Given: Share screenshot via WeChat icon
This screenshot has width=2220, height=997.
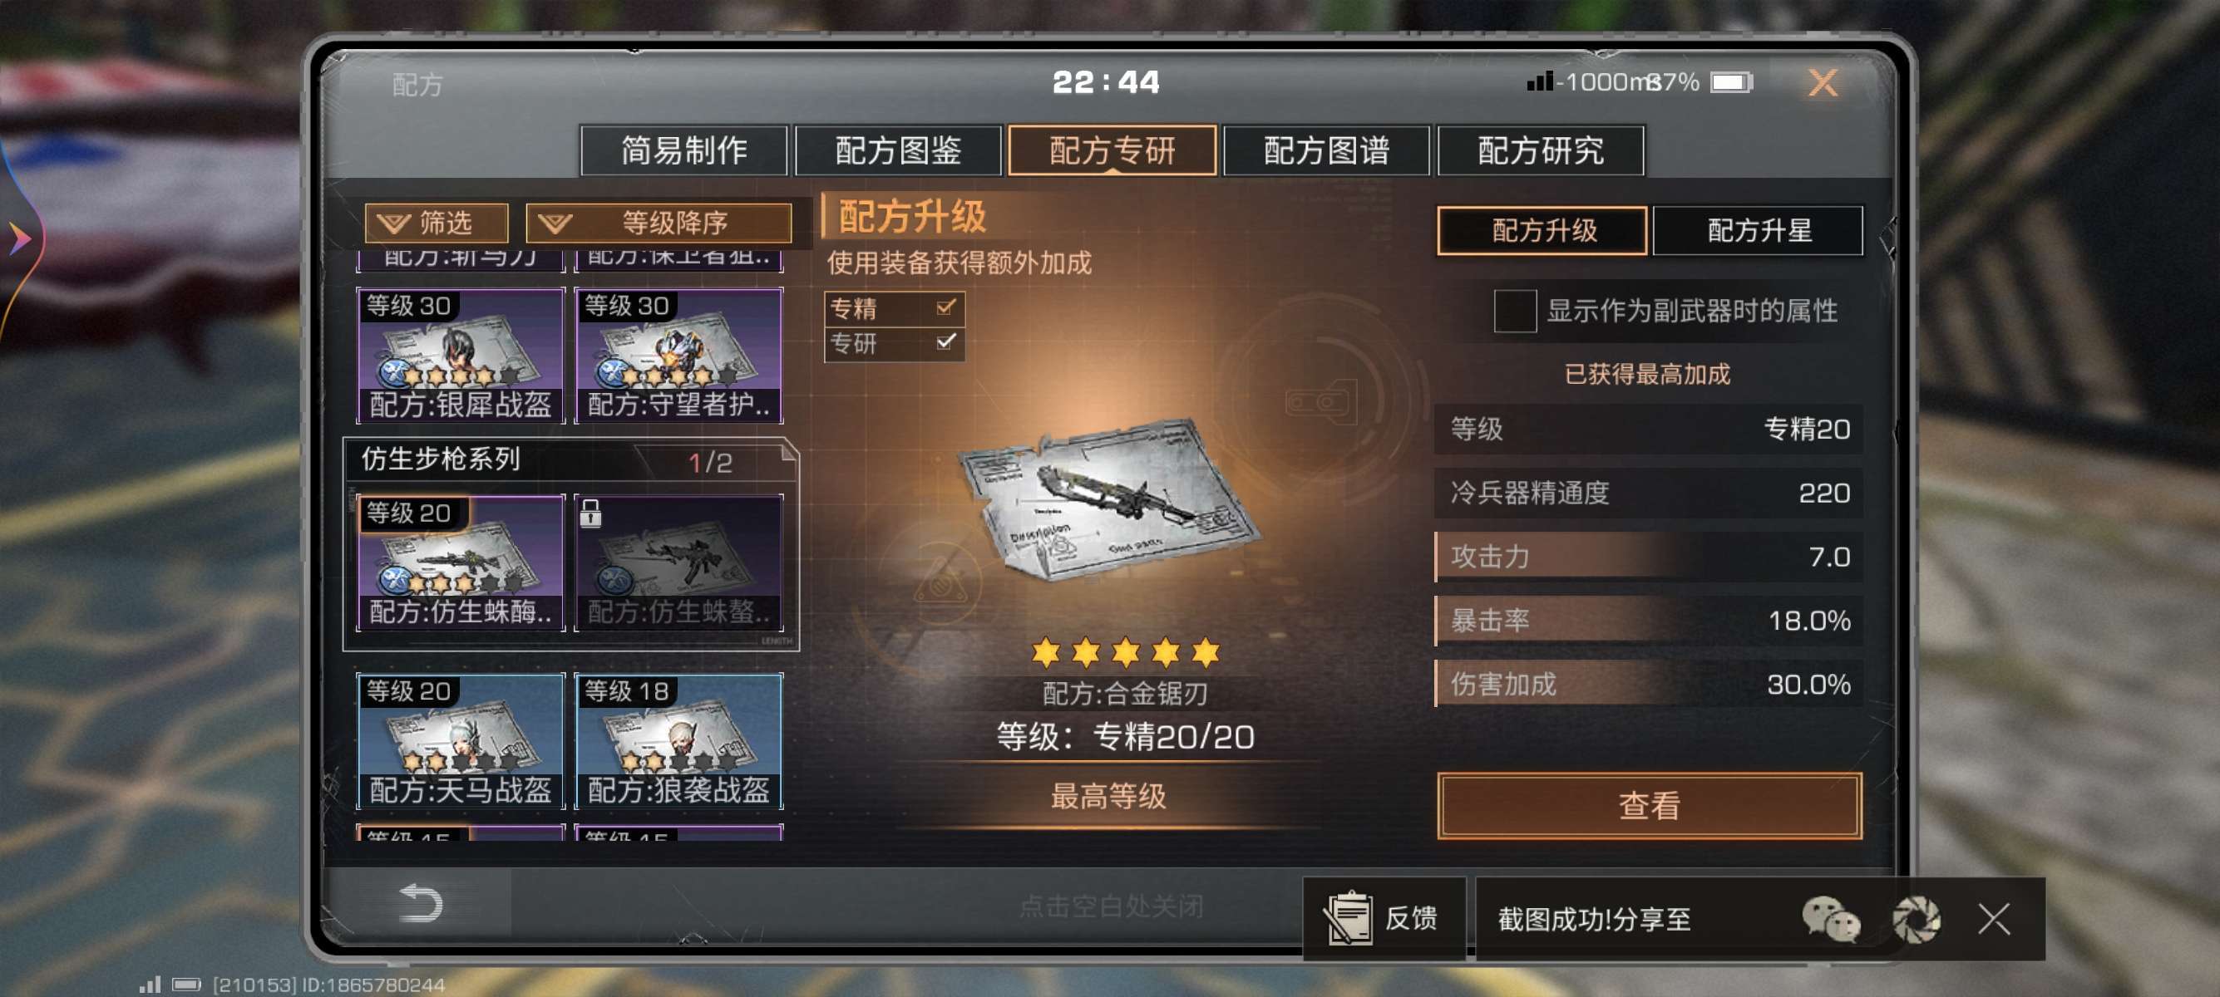Looking at the screenshot, I should pyautogui.click(x=1831, y=919).
